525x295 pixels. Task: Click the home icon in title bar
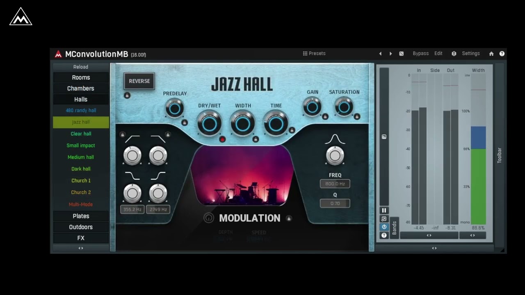tap(491, 54)
